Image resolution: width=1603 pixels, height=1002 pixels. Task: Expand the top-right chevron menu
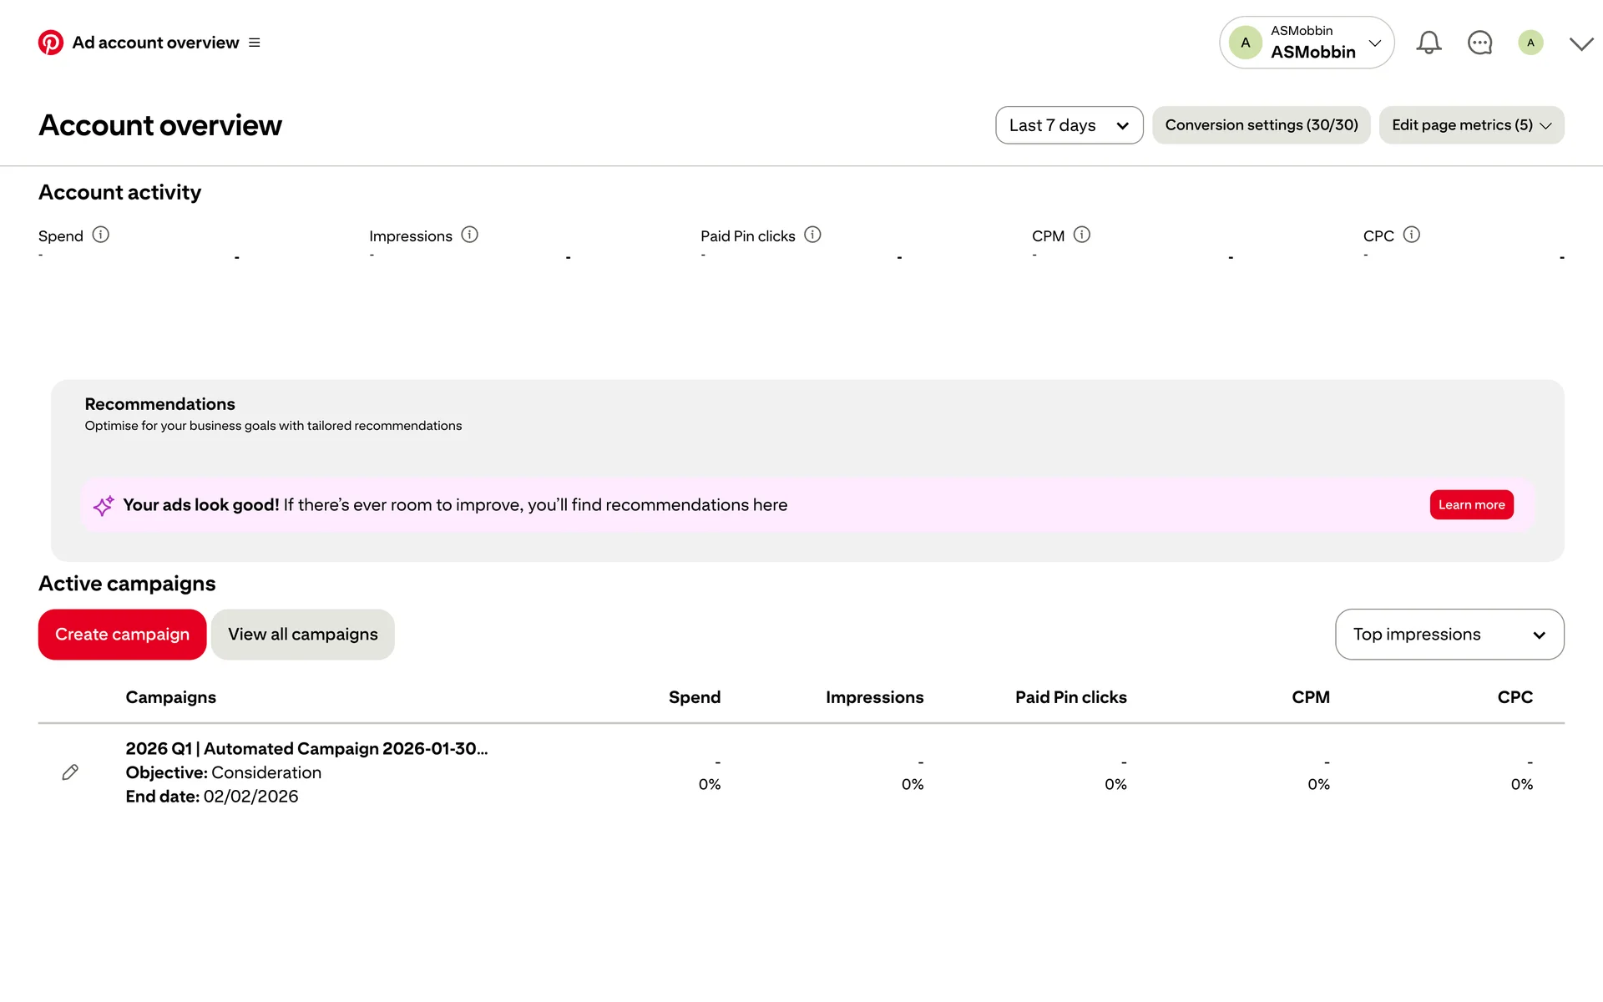click(x=1580, y=43)
